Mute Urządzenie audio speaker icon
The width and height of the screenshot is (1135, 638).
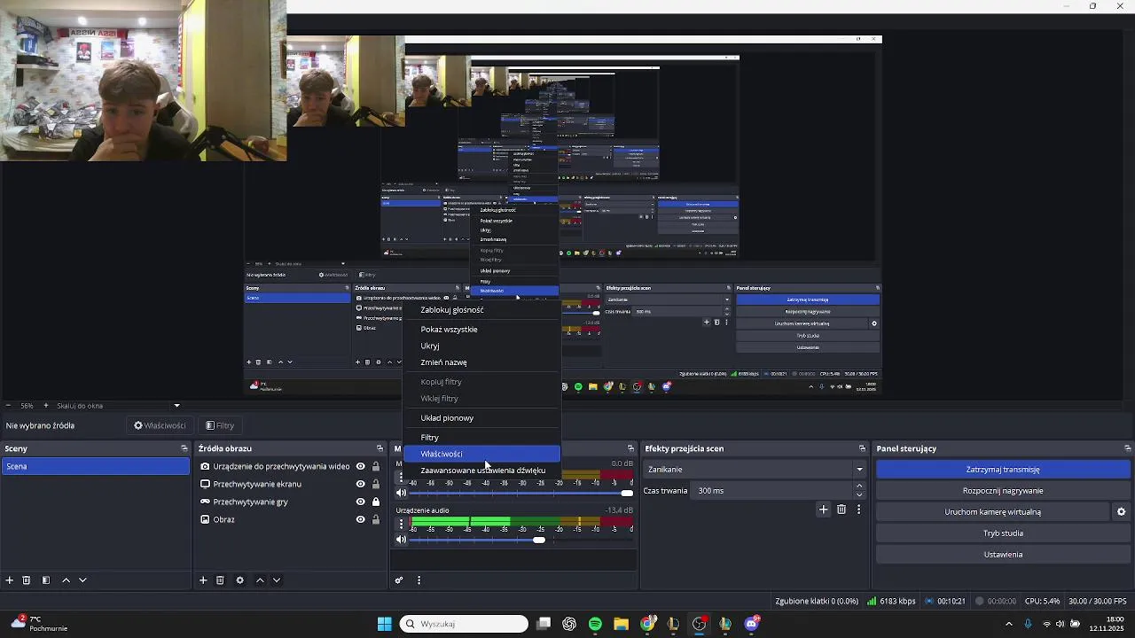(x=401, y=540)
